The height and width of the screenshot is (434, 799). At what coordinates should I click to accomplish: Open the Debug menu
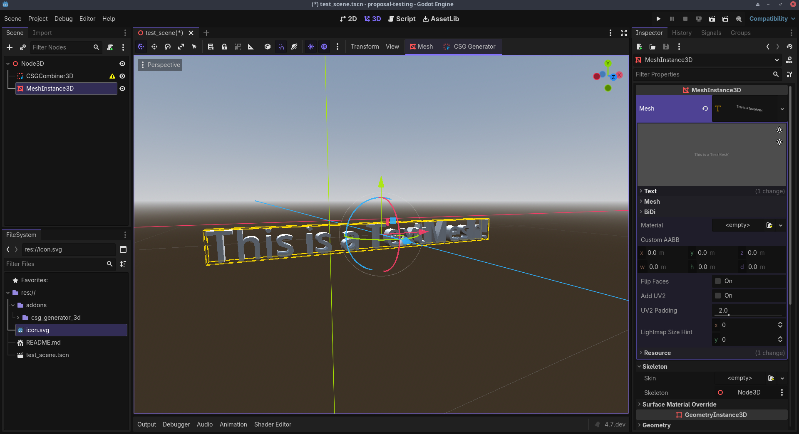(x=63, y=19)
